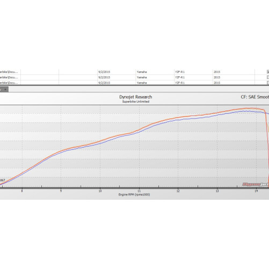269x269 pixels.
Task: Click the CF: SAE Smoothing label
Action: pos(255,97)
